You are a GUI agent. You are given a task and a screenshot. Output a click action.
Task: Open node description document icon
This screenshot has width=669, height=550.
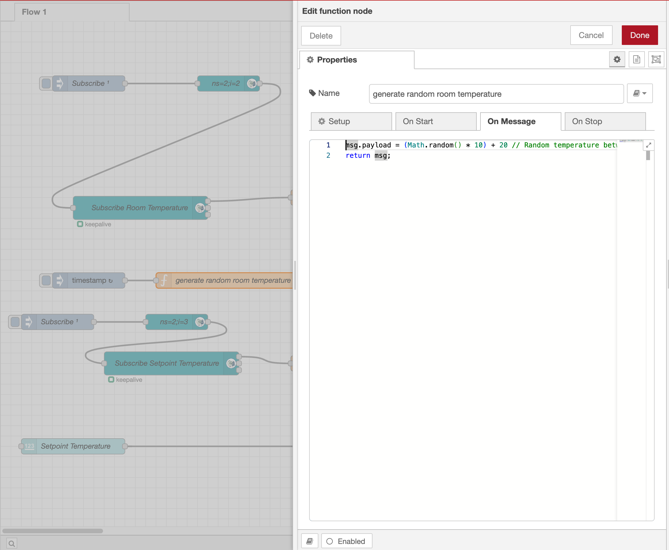point(636,59)
